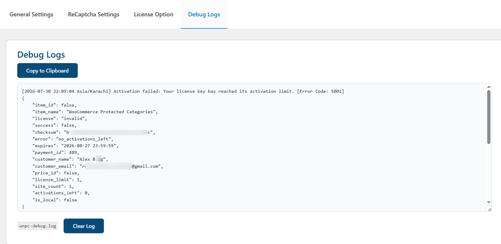The image size is (501, 244).
Task: Click the Clear Log button
Action: [84, 226]
